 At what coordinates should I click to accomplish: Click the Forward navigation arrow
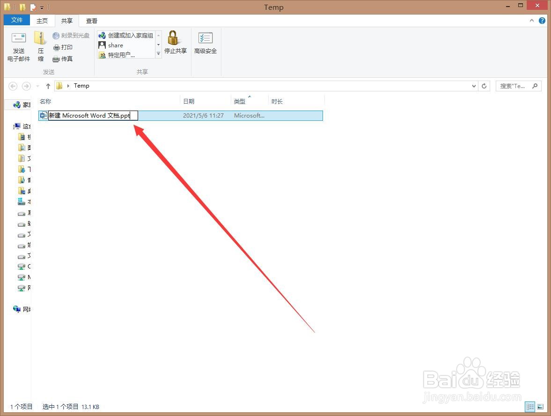point(26,86)
